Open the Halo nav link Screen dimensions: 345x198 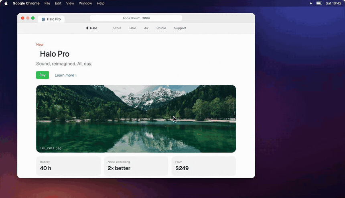tap(133, 28)
